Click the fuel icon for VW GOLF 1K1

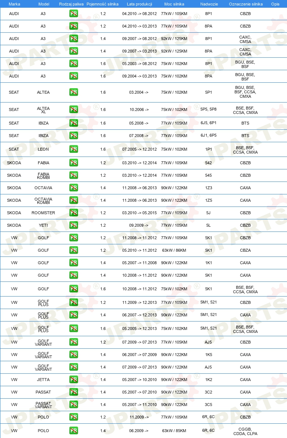[x=74, y=263]
